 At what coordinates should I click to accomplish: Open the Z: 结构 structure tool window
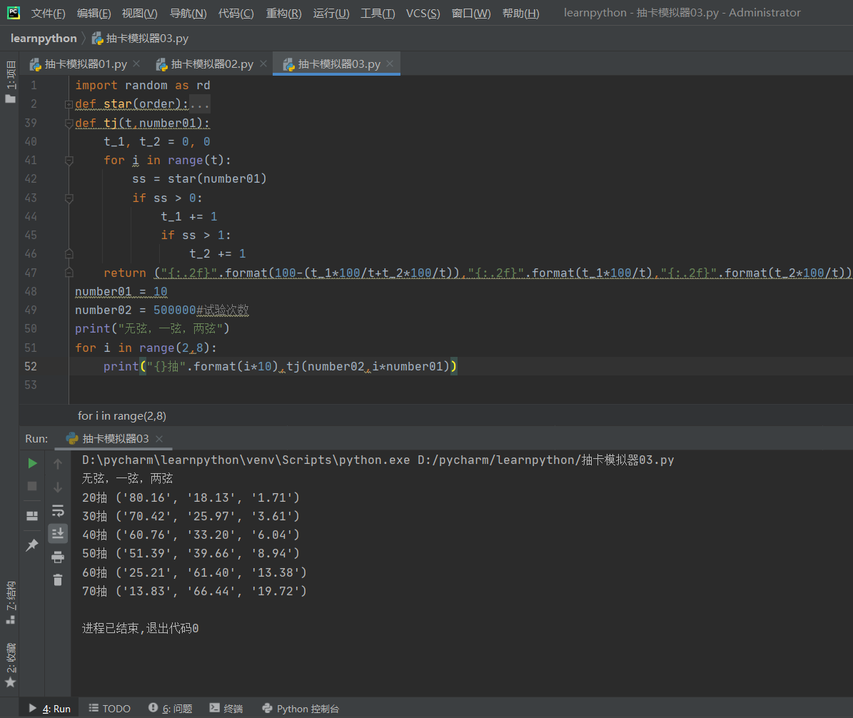pos(10,602)
